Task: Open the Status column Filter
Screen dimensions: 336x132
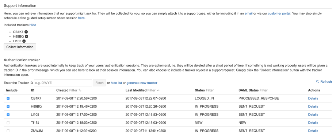Action: click(x=210, y=90)
